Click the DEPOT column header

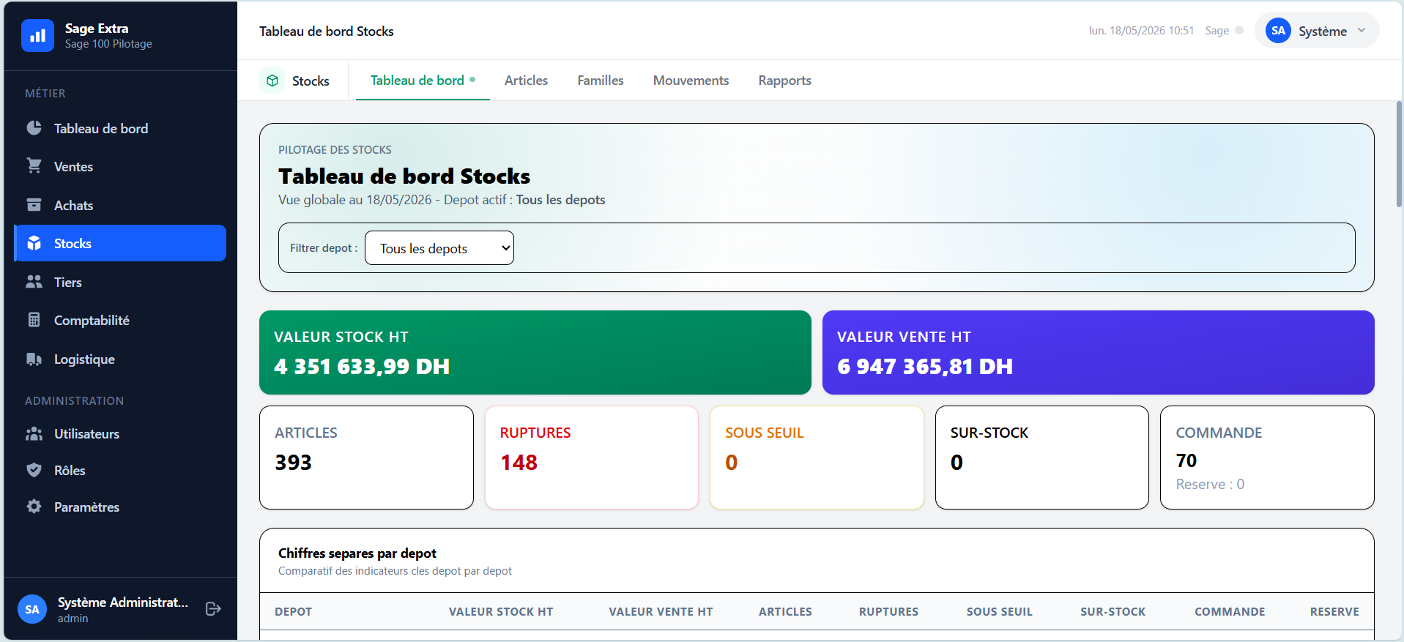293,611
